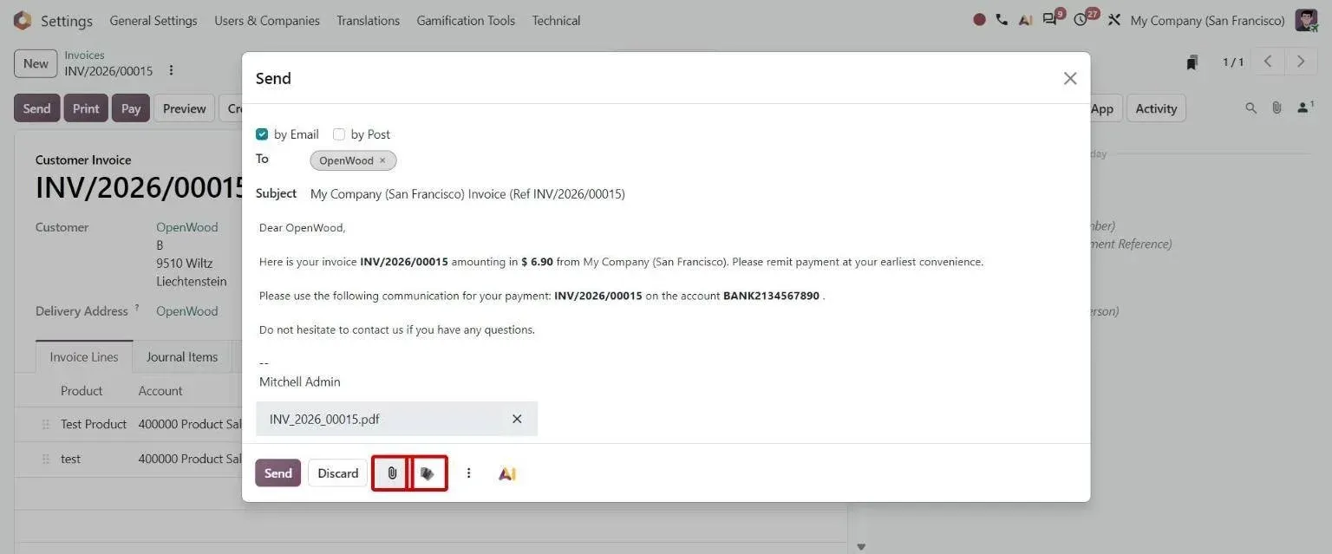Click the chatter attachments paperclip icon
The width and height of the screenshot is (1332, 554).
[1276, 108]
